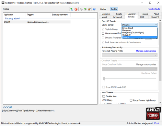Click the Use Driver Default label
162x126 pixels.
pyautogui.click(x=149, y=73)
